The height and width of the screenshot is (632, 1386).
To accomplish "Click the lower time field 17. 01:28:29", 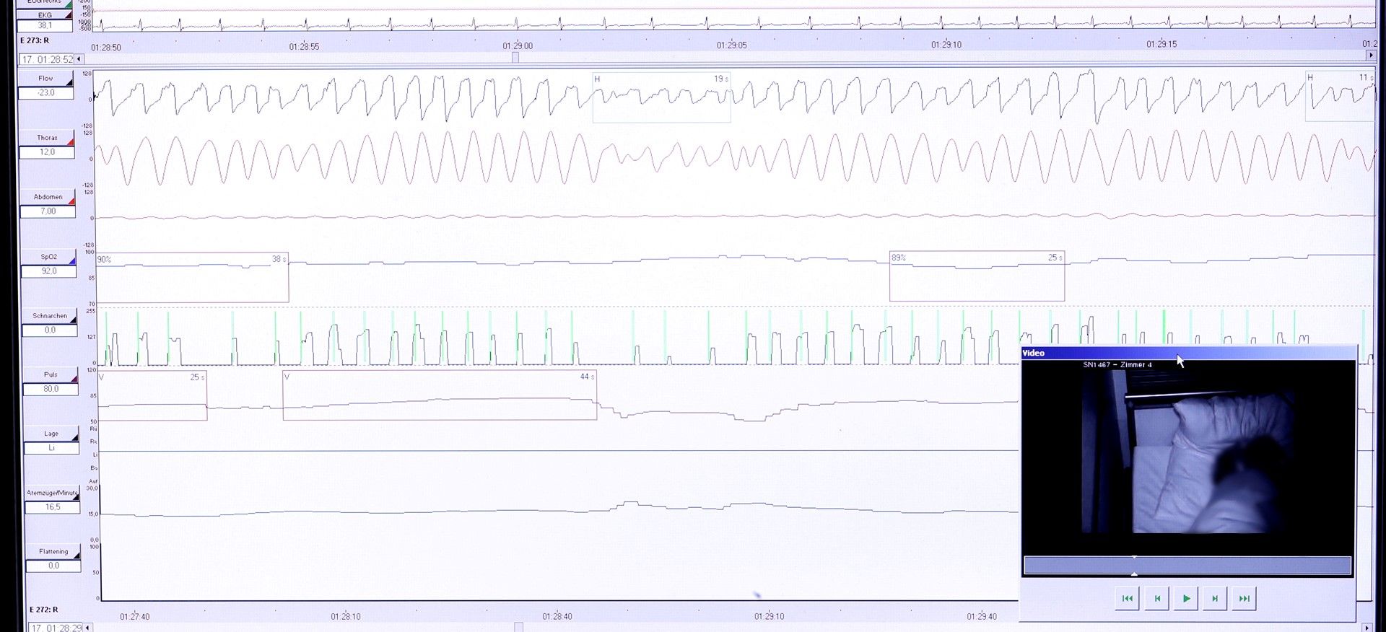I will (x=56, y=628).
